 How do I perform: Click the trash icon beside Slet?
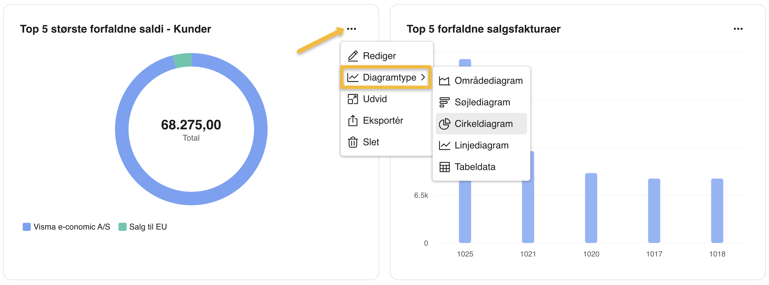point(353,142)
